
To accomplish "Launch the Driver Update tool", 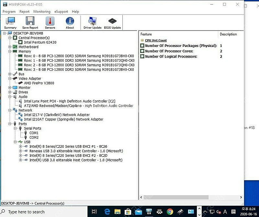I will point(93,23).
